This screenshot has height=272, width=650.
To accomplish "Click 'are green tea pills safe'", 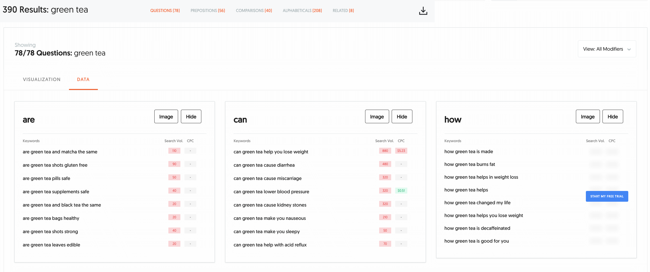I will pyautogui.click(x=46, y=178).
